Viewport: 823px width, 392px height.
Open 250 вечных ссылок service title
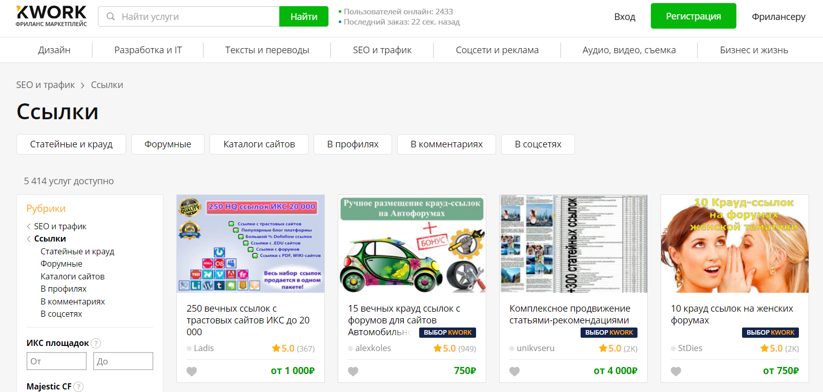pos(248,320)
